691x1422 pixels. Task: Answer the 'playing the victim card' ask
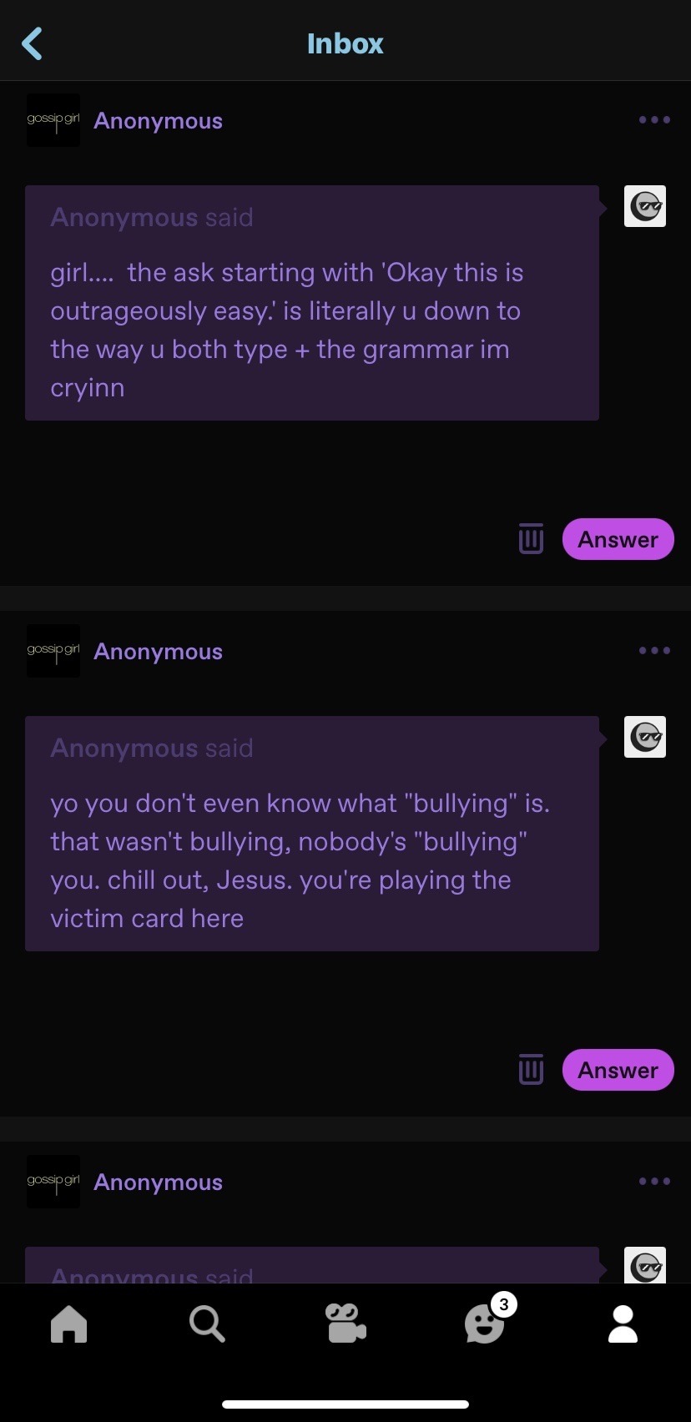click(x=618, y=1070)
